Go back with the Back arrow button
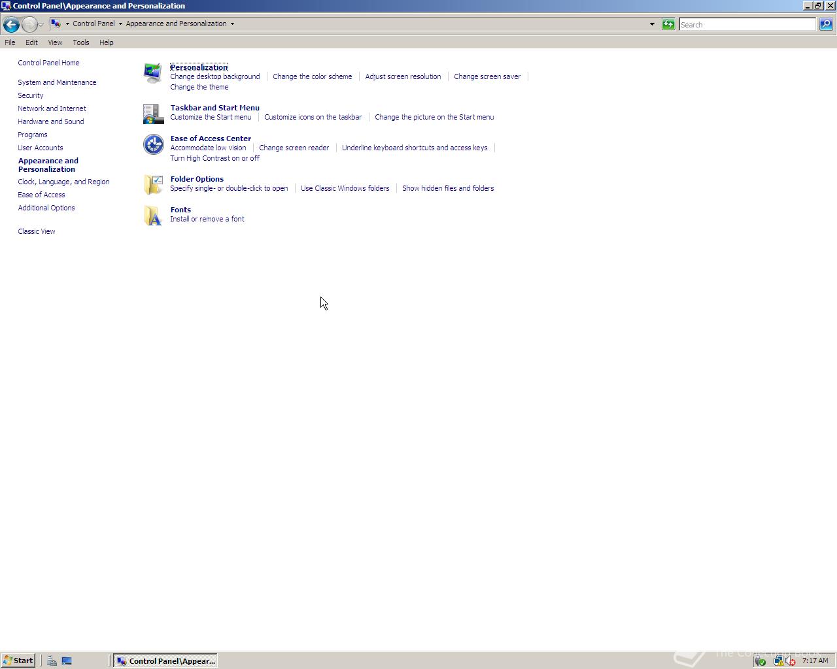This screenshot has height=669, width=837. 10,24
